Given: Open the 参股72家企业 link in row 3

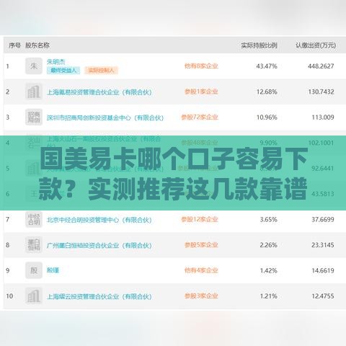Looking at the screenshot, I should tap(200, 117).
